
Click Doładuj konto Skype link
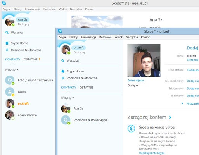point(152,153)
